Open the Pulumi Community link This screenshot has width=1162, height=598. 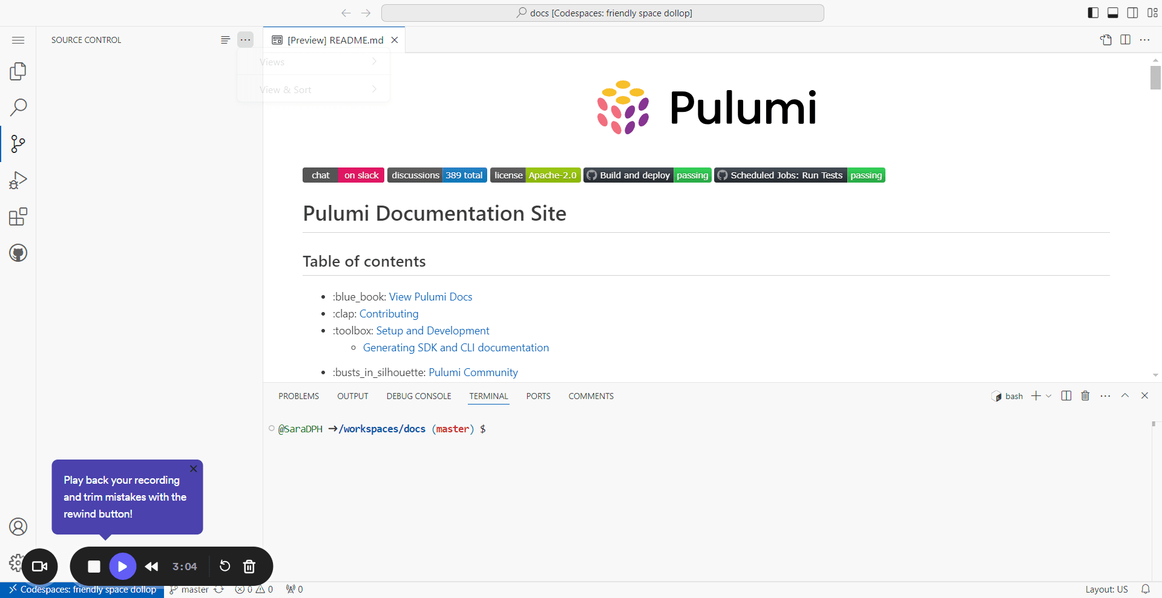(473, 372)
